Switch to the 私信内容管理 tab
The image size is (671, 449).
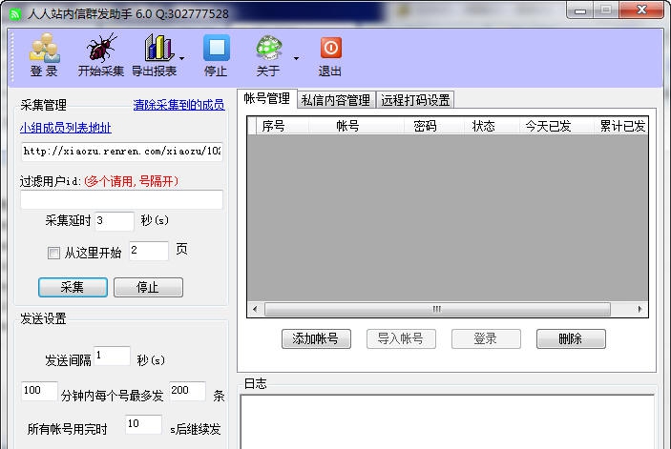[336, 100]
